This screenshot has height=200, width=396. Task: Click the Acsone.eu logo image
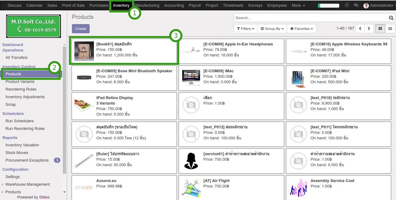(84, 187)
